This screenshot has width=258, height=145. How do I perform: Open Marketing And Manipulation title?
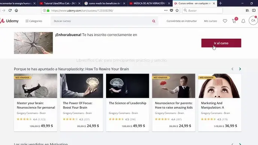tap(212, 105)
